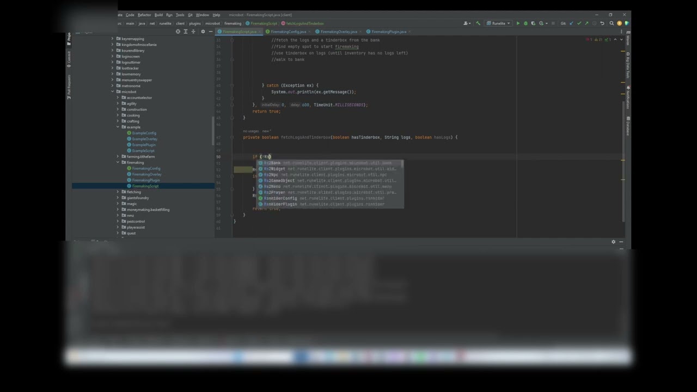Click the editor vertical scrollbar
This screenshot has width=697, height=392.
[x=623, y=161]
